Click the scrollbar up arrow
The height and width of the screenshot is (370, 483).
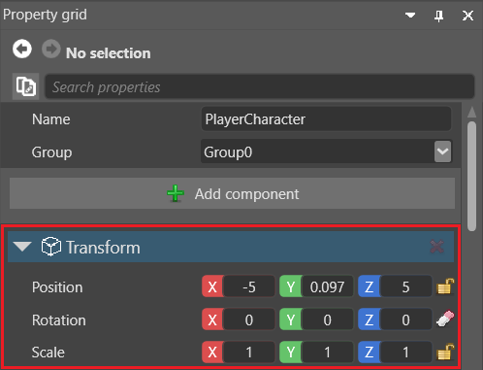tap(471, 112)
